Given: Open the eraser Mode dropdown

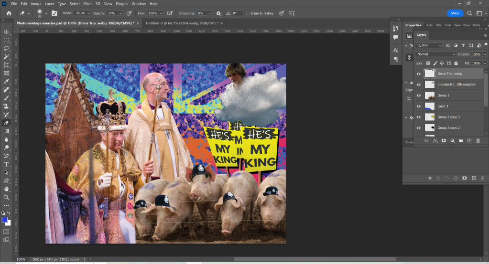Looking at the screenshot, I should [83, 13].
